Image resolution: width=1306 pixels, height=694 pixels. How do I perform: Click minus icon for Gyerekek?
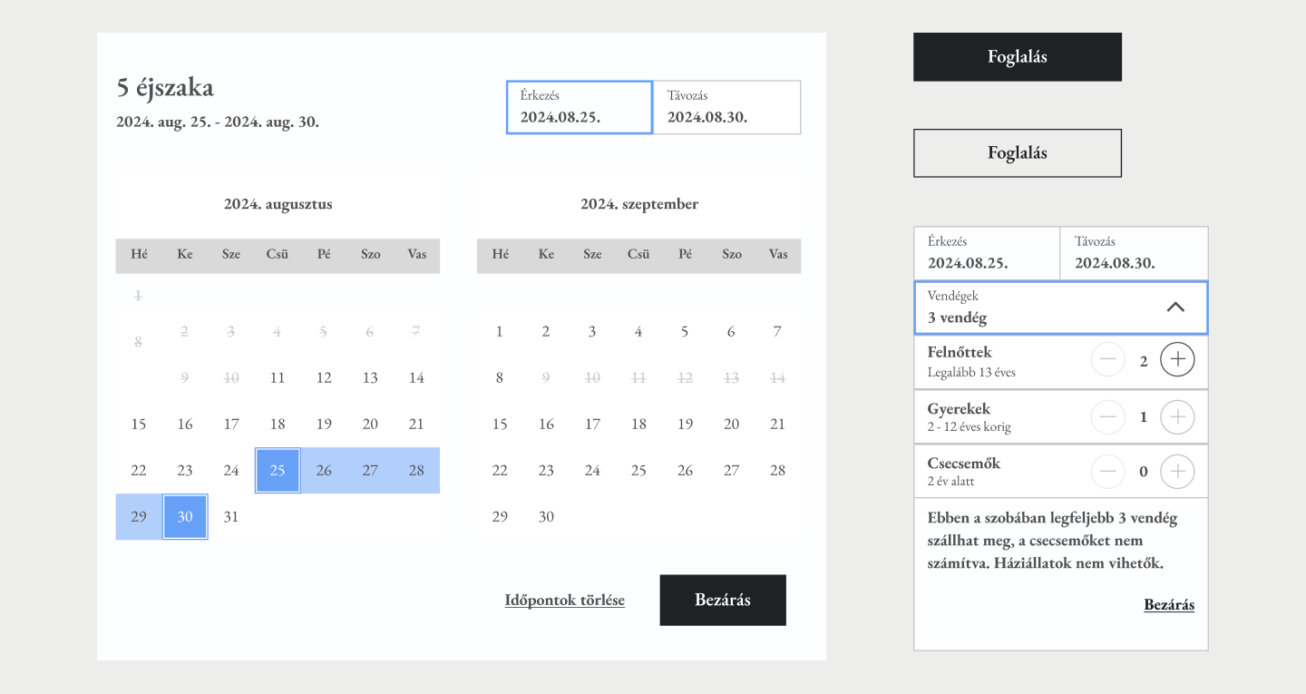coord(1107,416)
